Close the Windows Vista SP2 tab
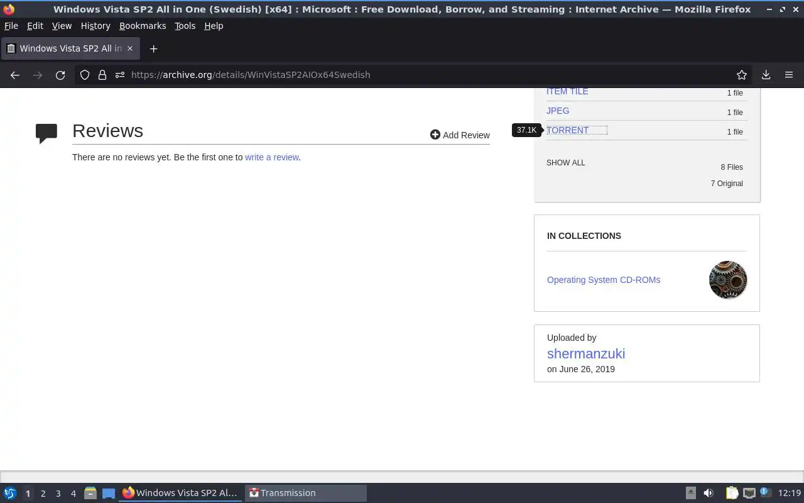804x503 pixels. click(x=130, y=48)
